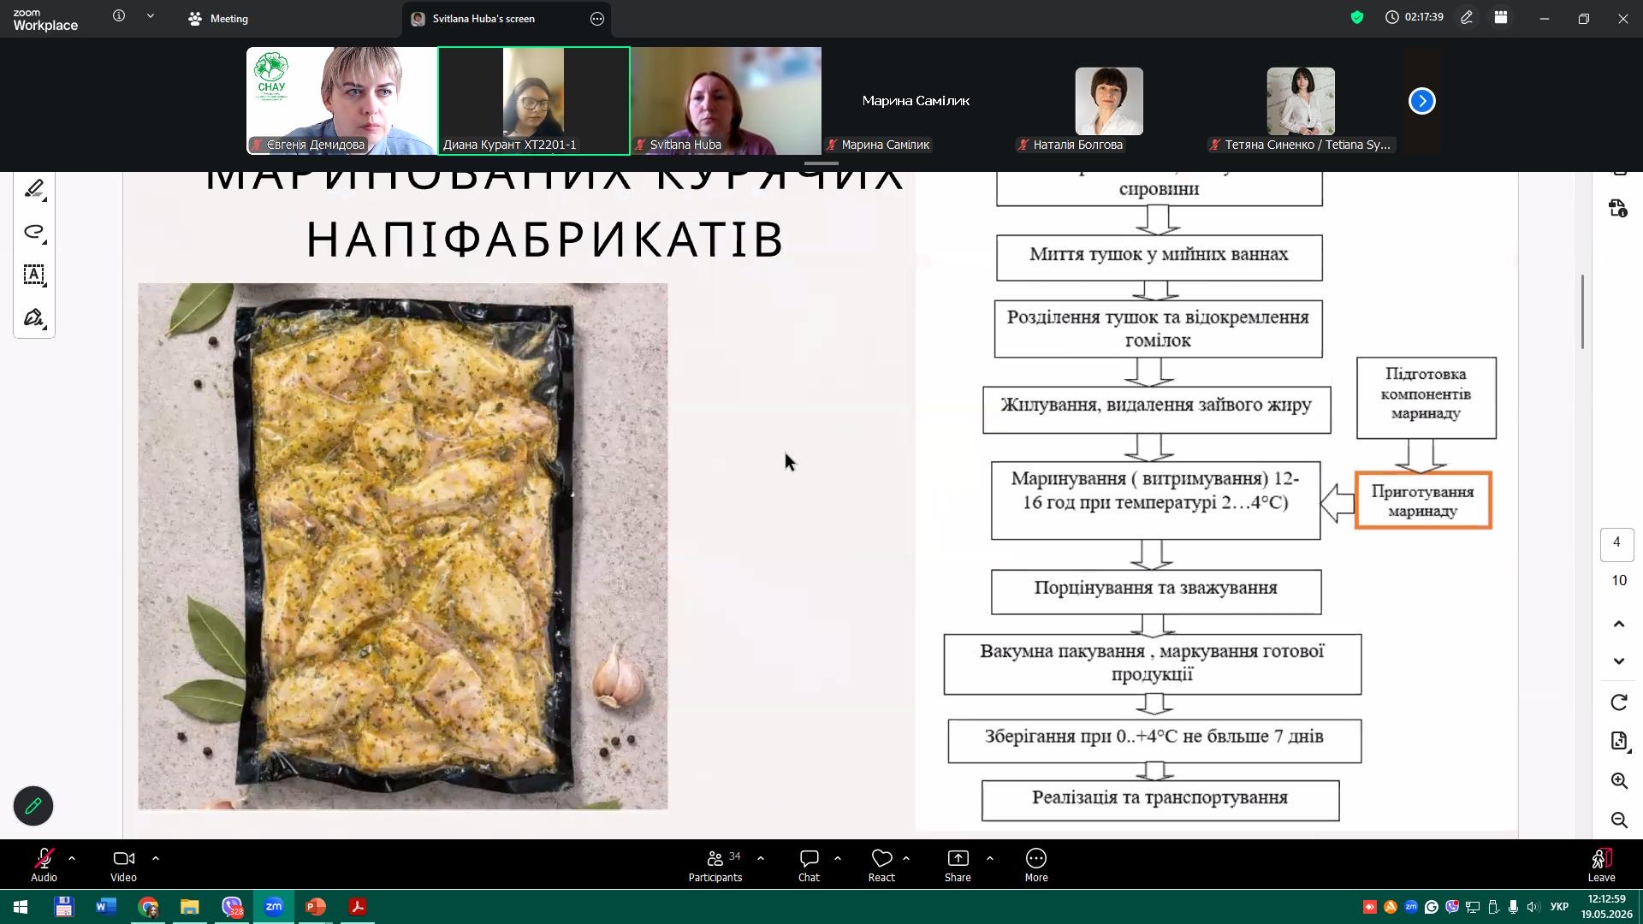Zoom out of the document

(1619, 820)
